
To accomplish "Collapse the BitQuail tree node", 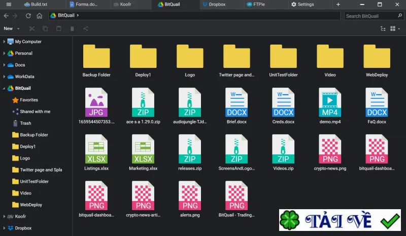I will coord(4,88).
